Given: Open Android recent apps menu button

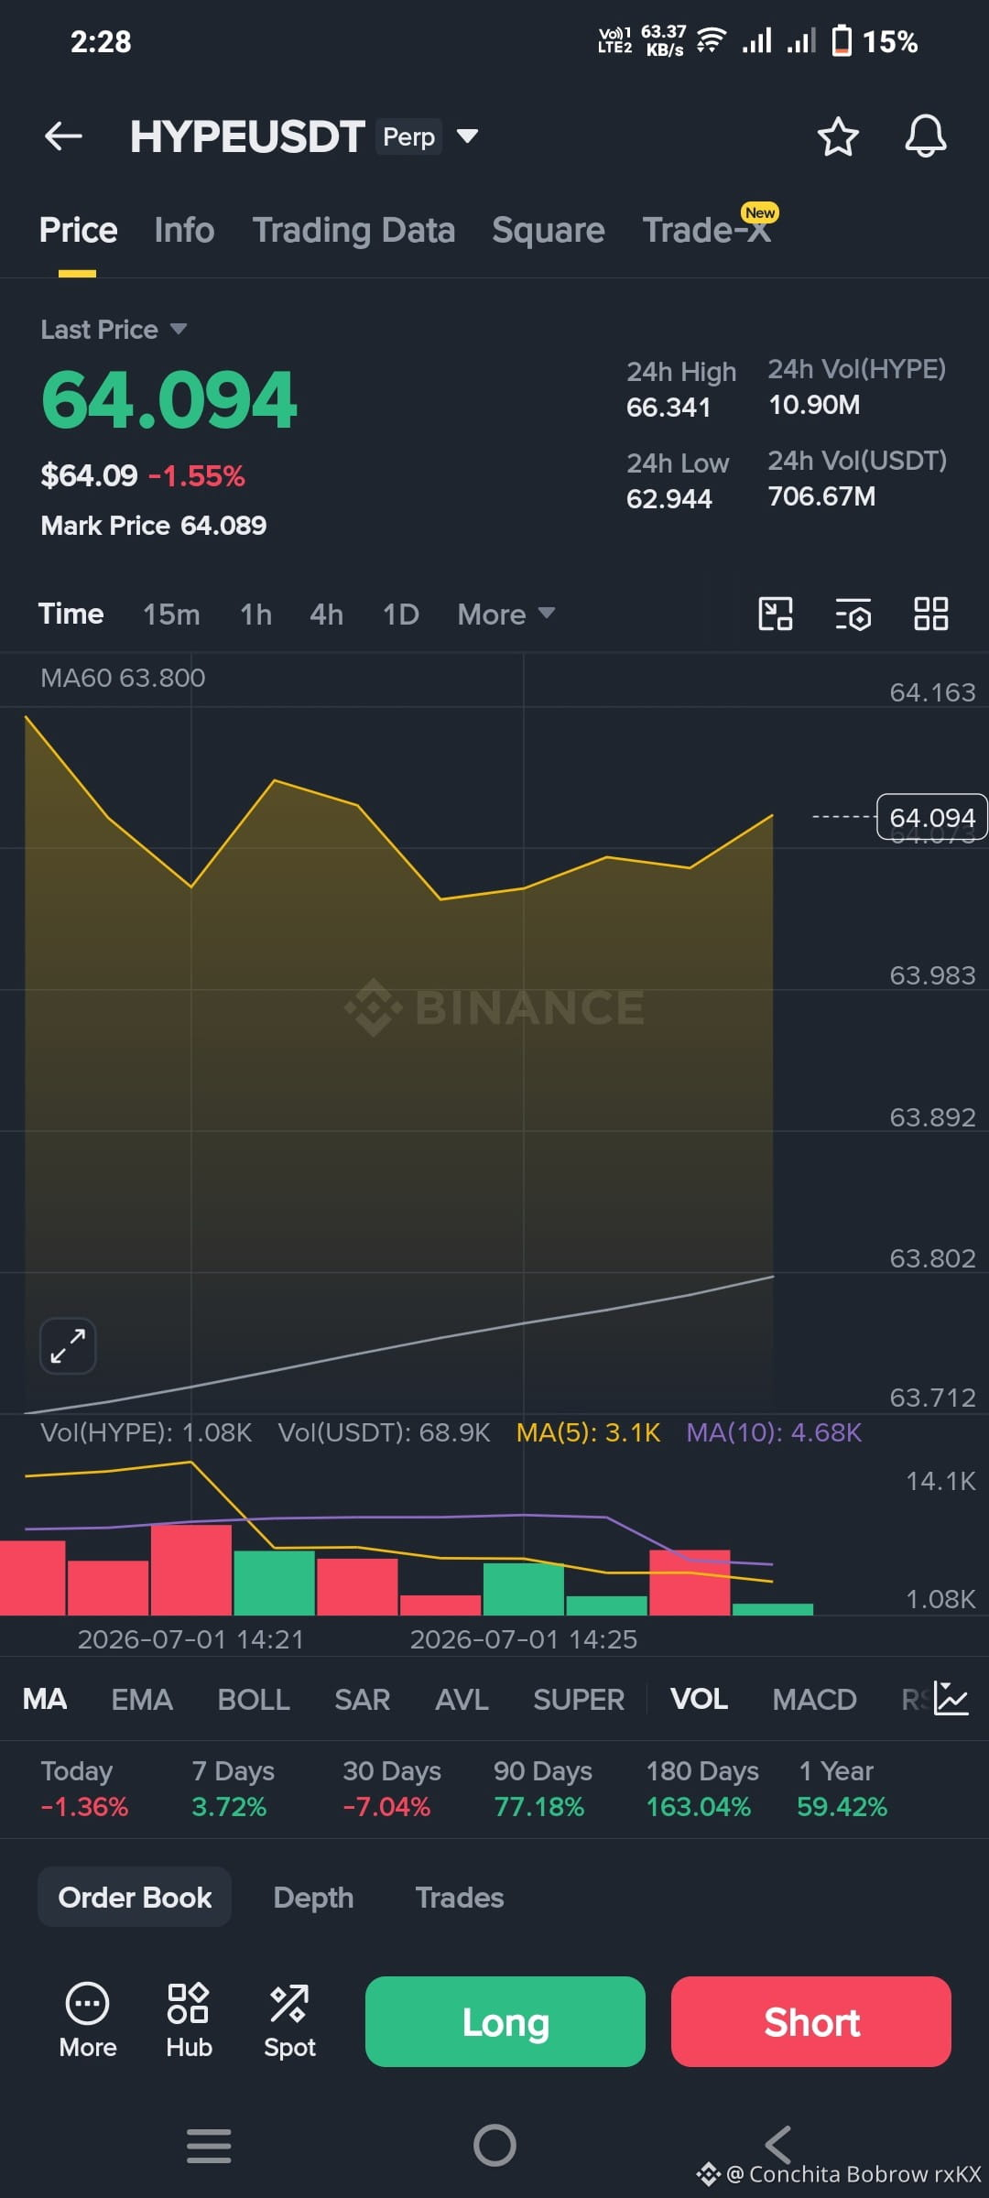Looking at the screenshot, I should (209, 2145).
